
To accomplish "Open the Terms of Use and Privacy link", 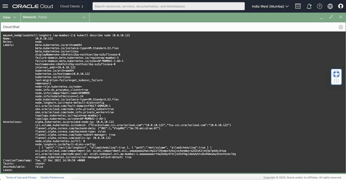I will tap(21, 178).
